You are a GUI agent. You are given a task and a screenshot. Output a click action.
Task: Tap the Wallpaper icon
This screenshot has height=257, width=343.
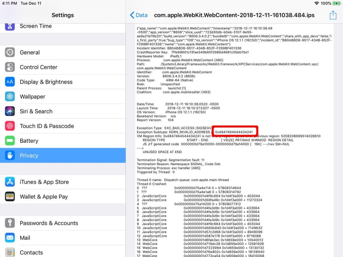(x=10, y=97)
